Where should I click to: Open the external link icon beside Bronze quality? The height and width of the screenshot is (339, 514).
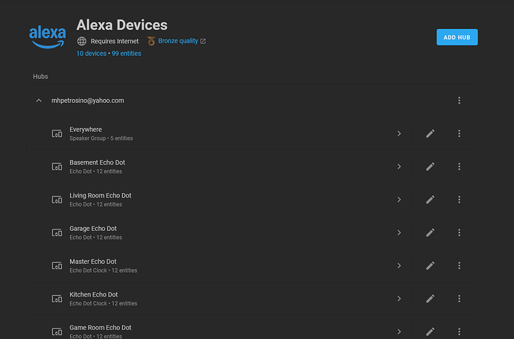[203, 41]
